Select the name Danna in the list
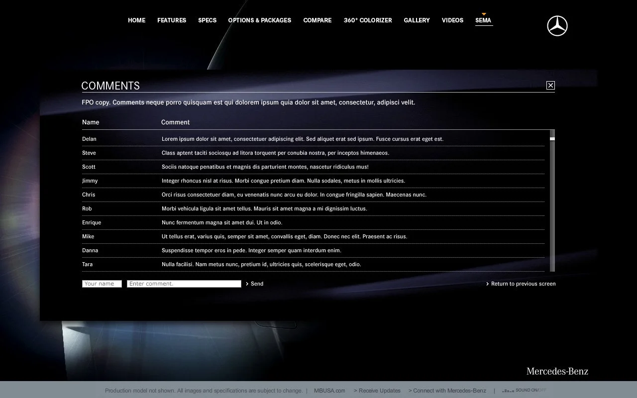The height and width of the screenshot is (398, 637). click(x=90, y=250)
